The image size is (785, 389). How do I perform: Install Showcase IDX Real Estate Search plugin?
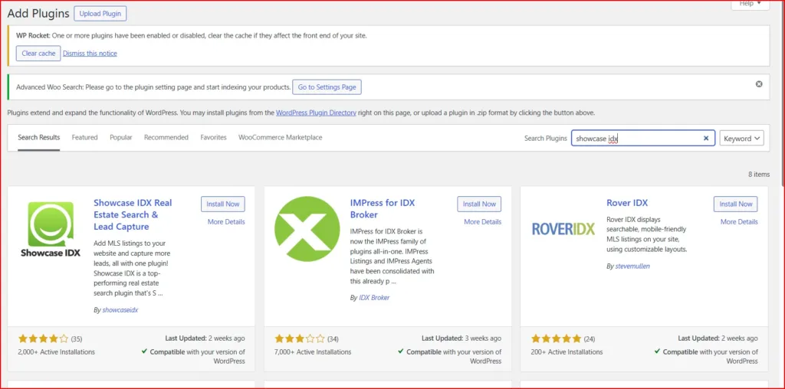pos(223,204)
